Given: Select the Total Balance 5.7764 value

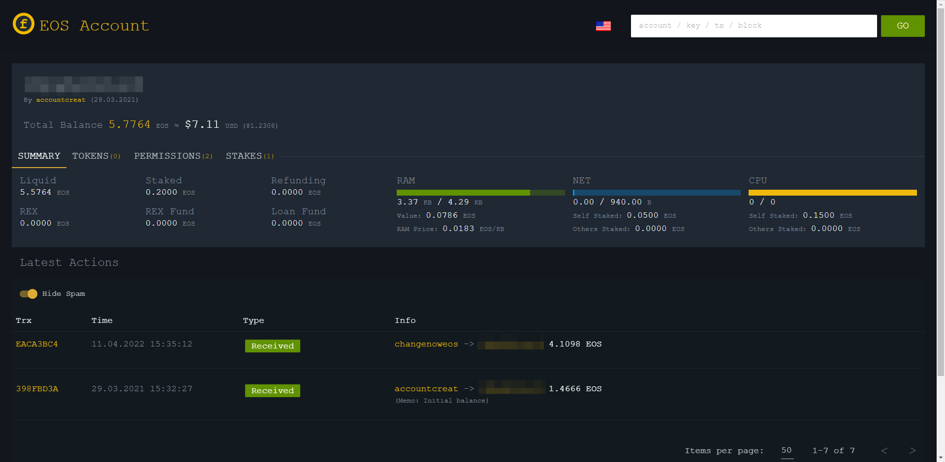Looking at the screenshot, I should [129, 125].
